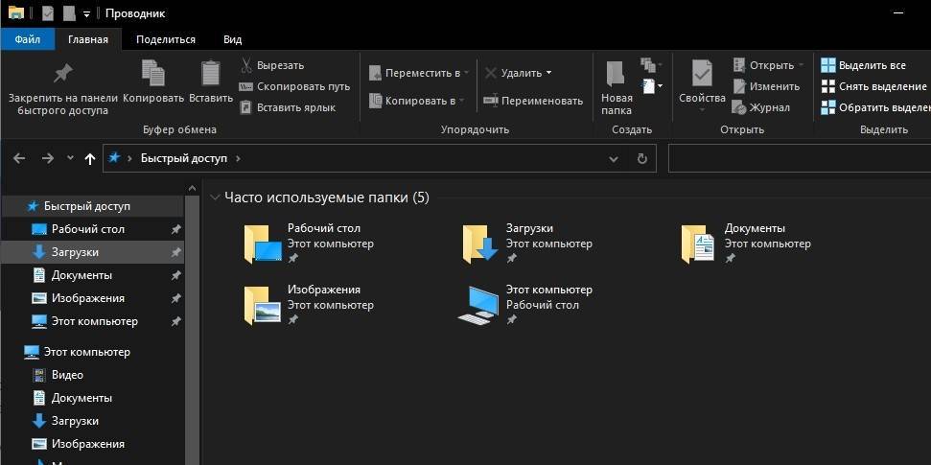Screen dimensions: 931x465
Task: Click title bar properties checkmark icon
Action: [x=48, y=13]
